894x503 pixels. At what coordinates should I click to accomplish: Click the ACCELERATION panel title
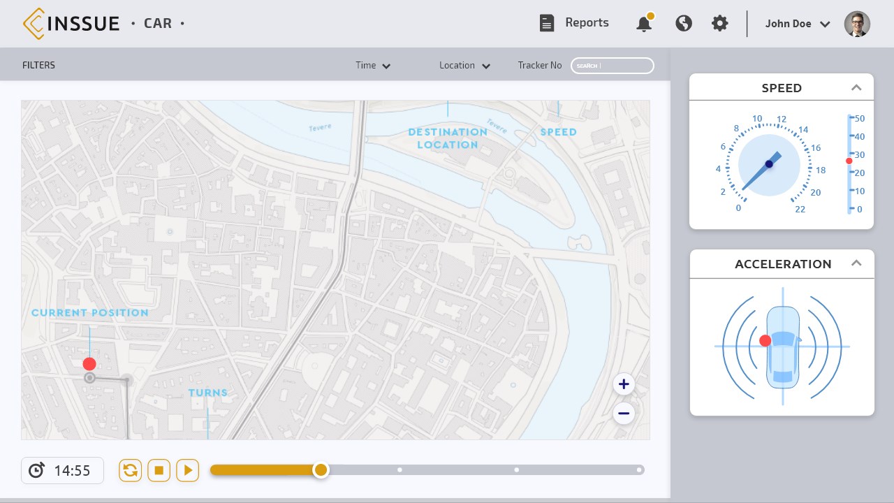(783, 264)
